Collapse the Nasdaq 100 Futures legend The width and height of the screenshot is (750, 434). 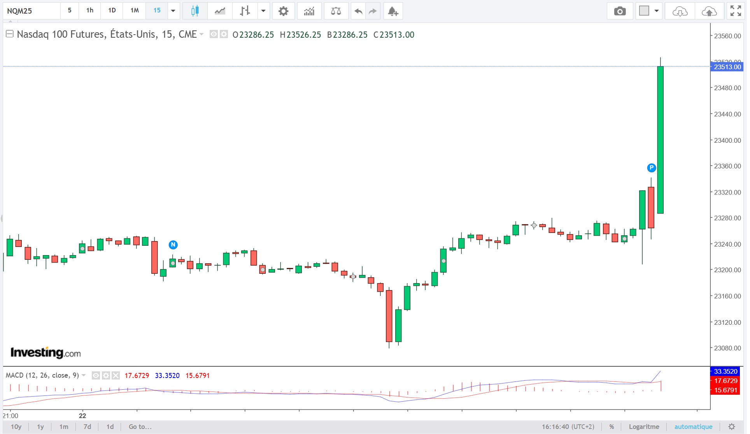point(10,34)
